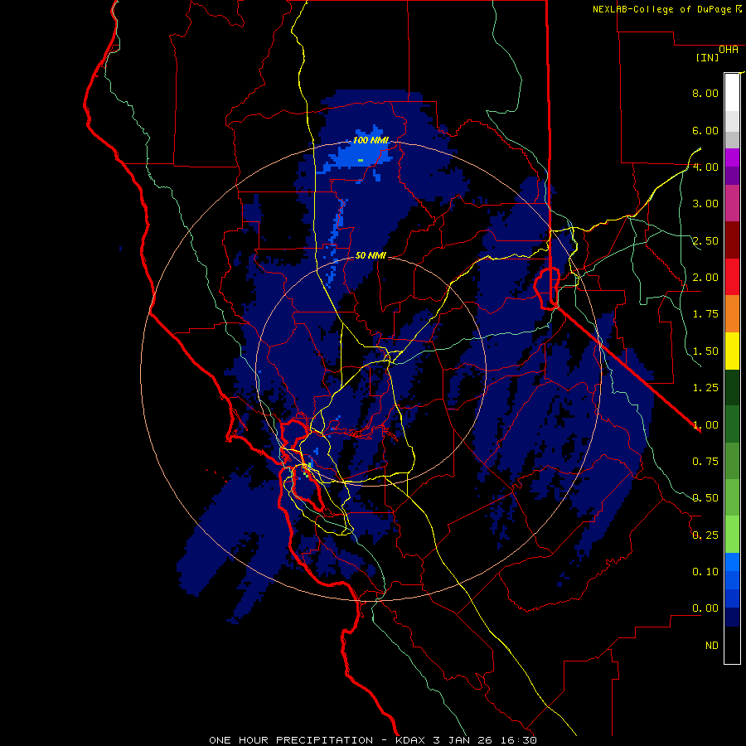
Task: Click the 1.75 legend value
Action: [x=705, y=314]
